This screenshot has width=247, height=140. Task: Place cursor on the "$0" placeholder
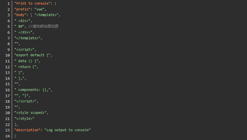[x=20, y=26]
